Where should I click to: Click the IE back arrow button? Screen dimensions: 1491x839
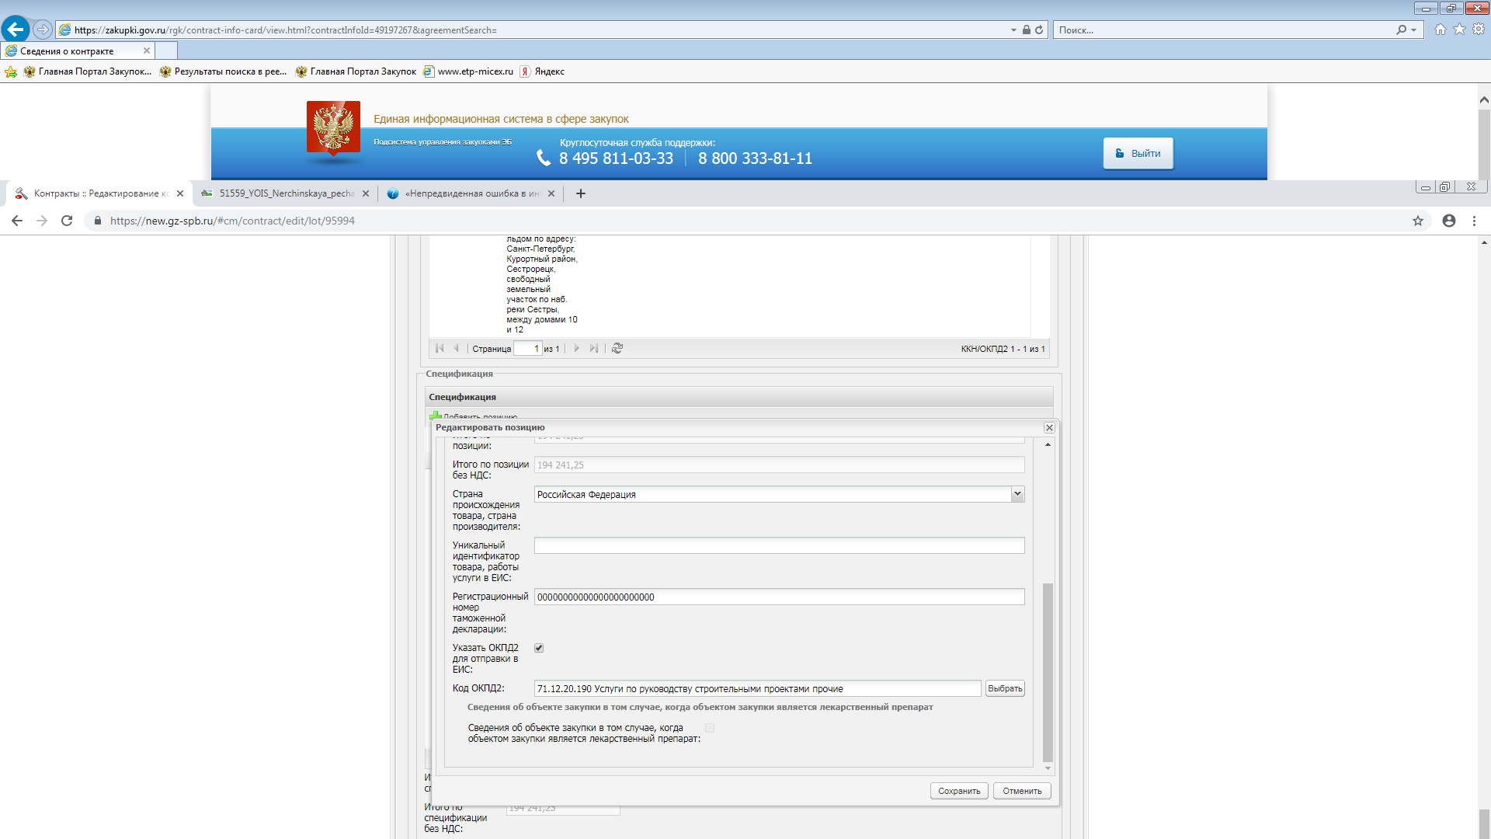pos(16,30)
